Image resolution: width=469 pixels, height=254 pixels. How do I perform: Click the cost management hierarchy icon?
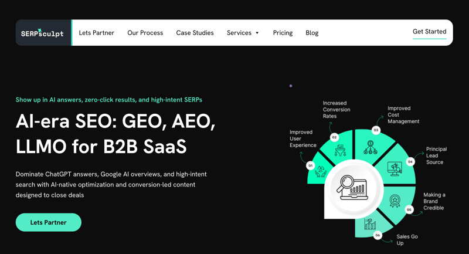(371, 147)
